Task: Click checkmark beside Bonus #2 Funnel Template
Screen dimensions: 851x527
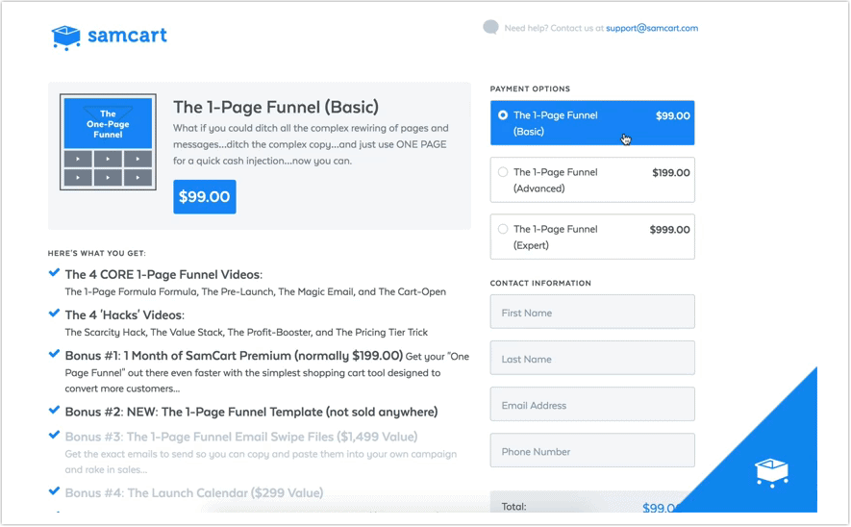Action: coord(54,411)
